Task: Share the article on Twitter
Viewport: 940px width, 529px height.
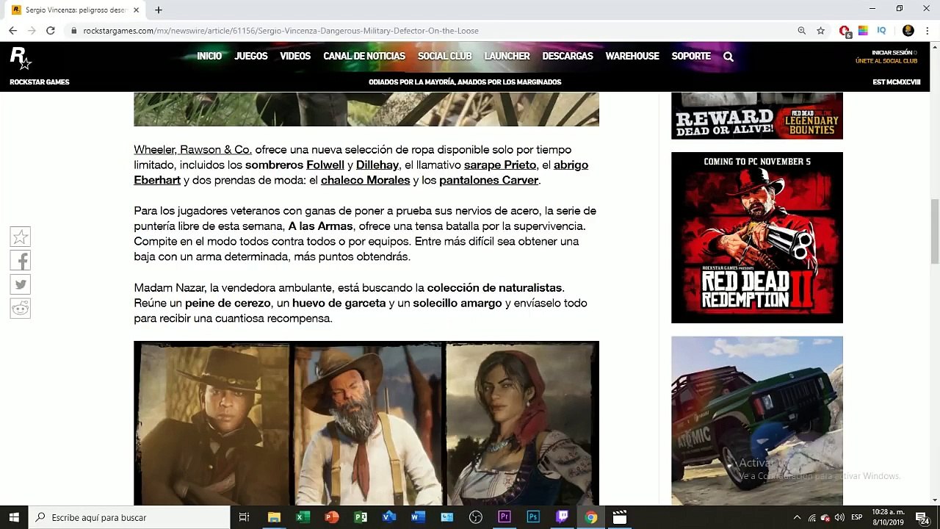Action: [21, 284]
